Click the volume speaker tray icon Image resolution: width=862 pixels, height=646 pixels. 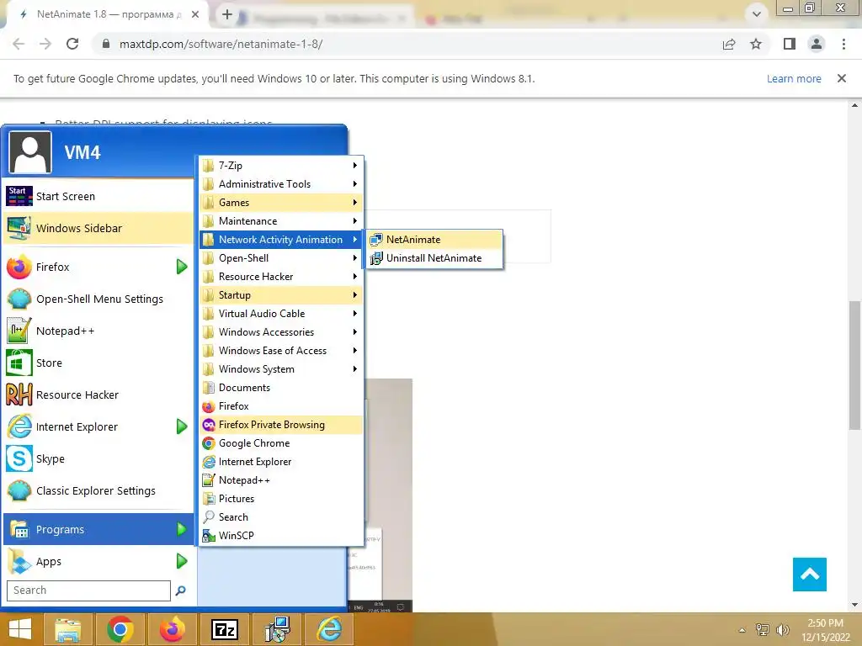coord(782,629)
